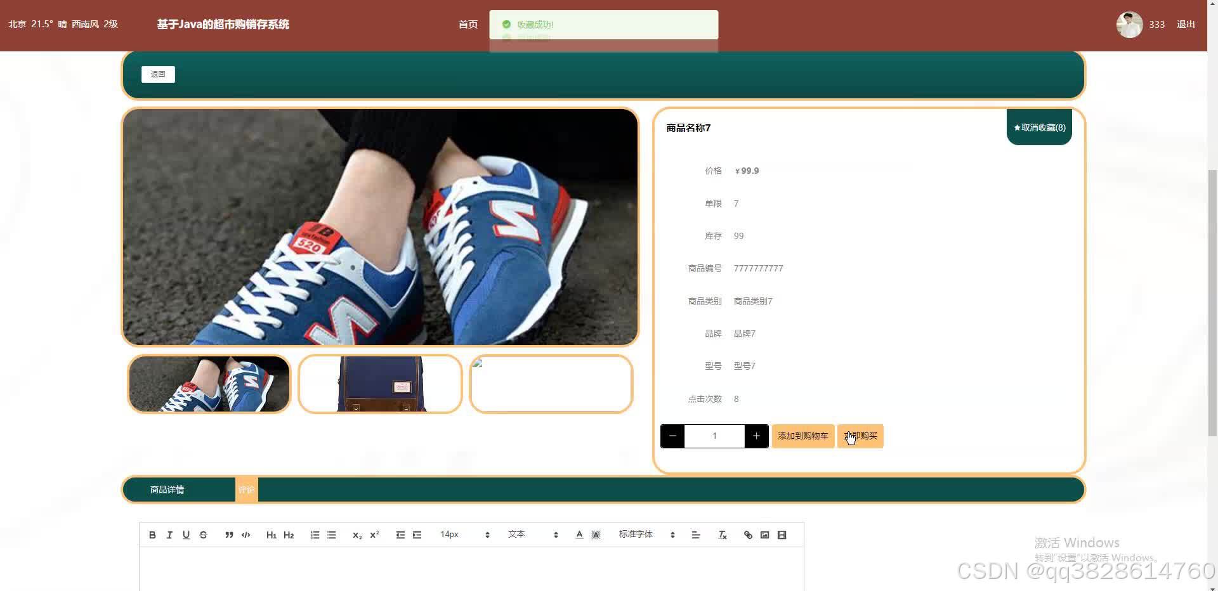The height and width of the screenshot is (591, 1218).
Task: Open the text color picker
Action: pos(579,535)
